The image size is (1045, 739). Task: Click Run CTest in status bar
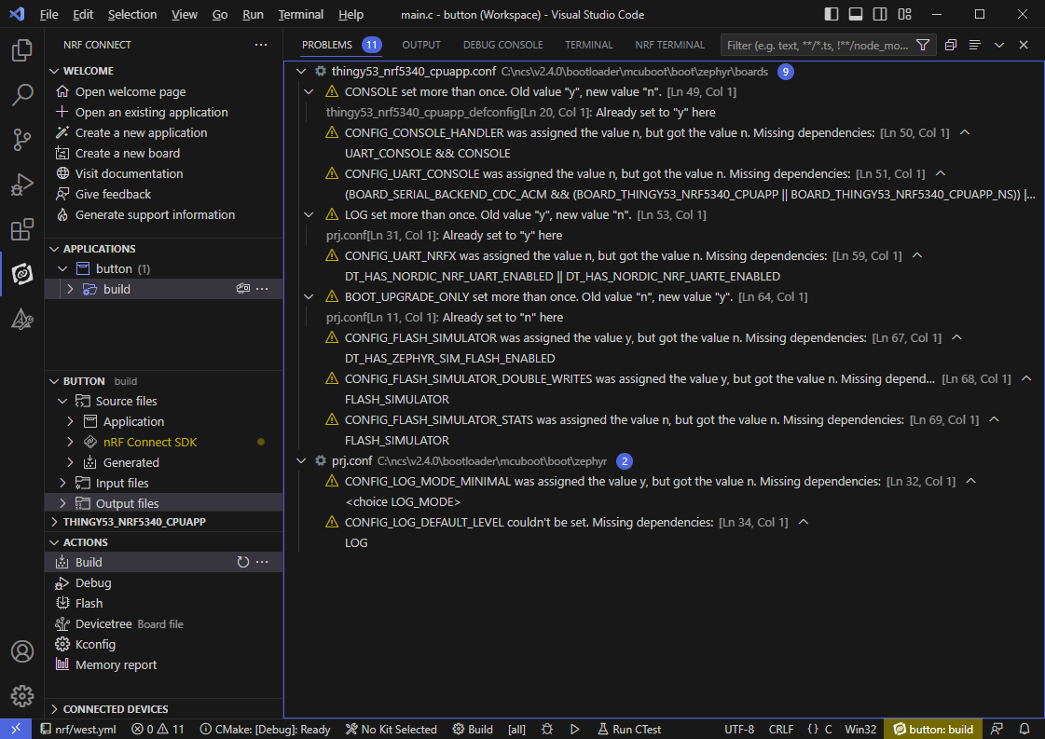click(628, 729)
